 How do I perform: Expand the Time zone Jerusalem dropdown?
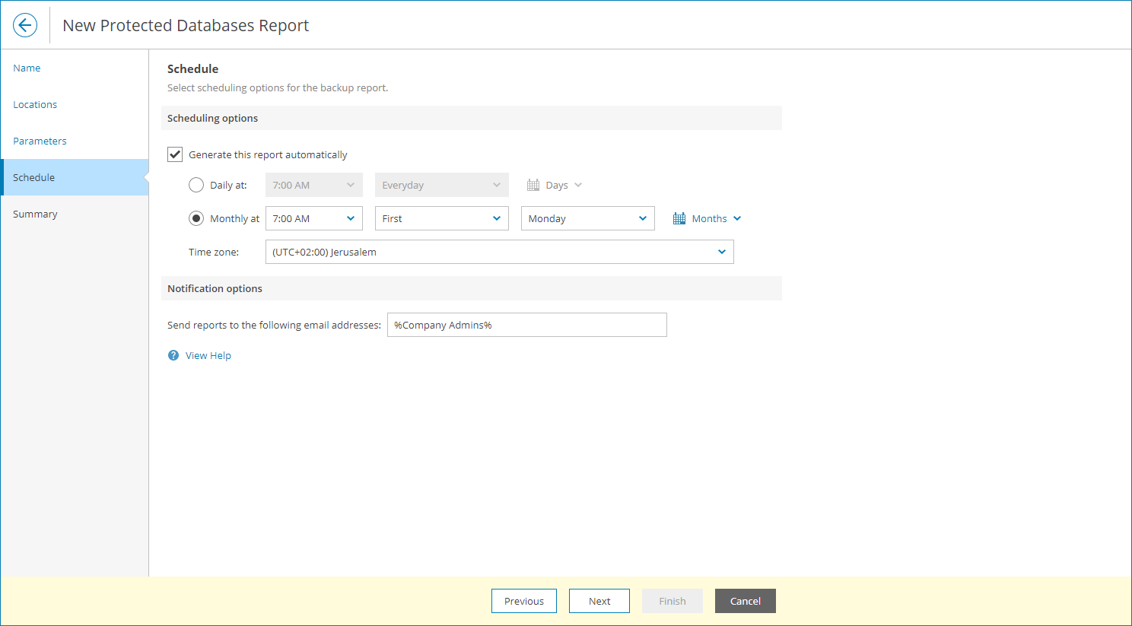tap(500, 252)
